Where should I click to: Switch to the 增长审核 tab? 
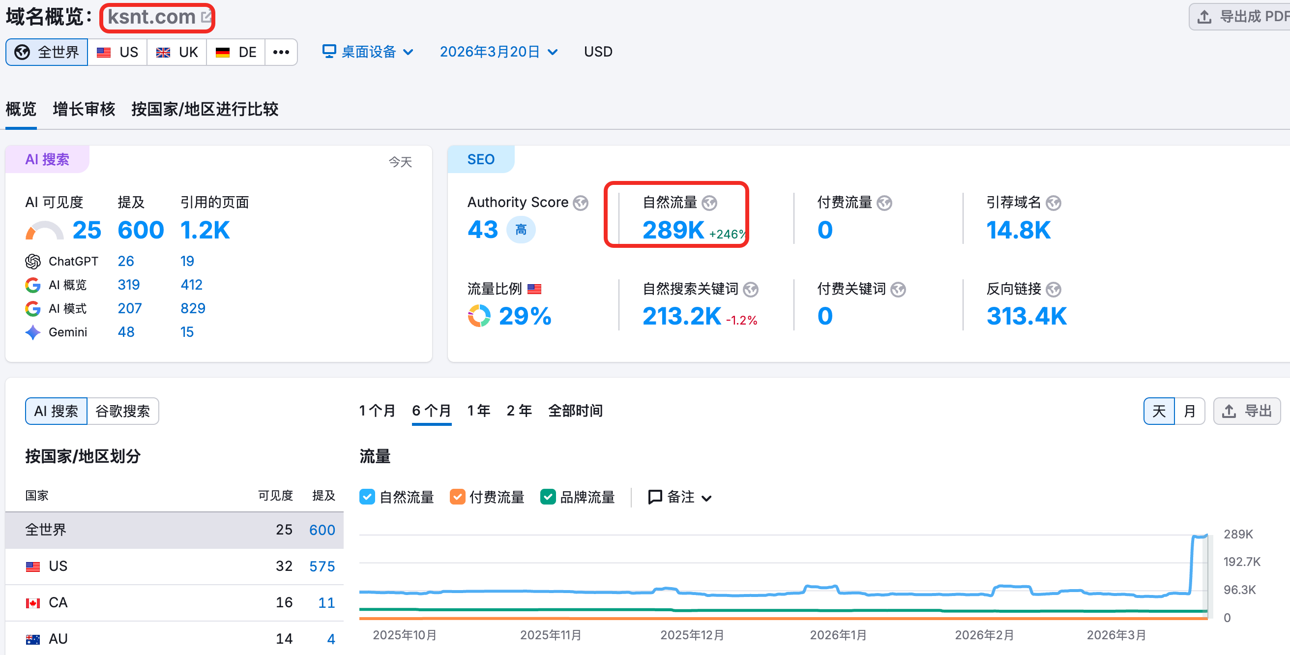84,109
